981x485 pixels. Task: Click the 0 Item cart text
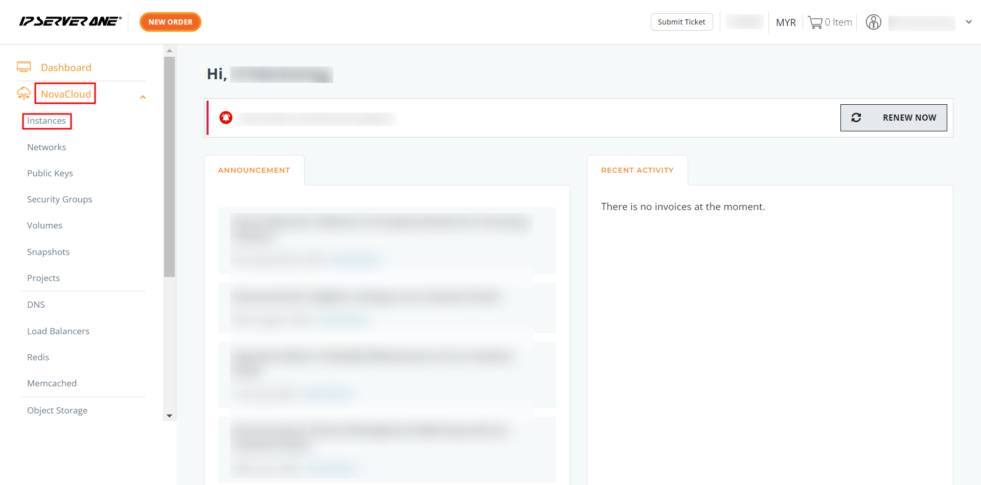point(838,22)
